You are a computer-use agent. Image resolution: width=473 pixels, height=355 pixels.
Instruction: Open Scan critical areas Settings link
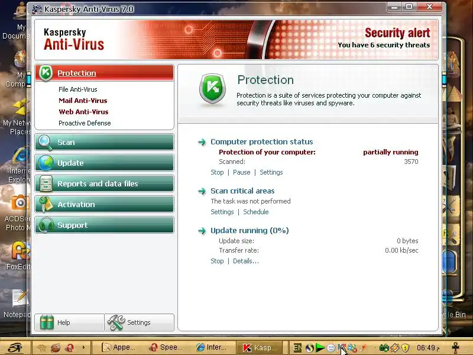pyautogui.click(x=222, y=212)
